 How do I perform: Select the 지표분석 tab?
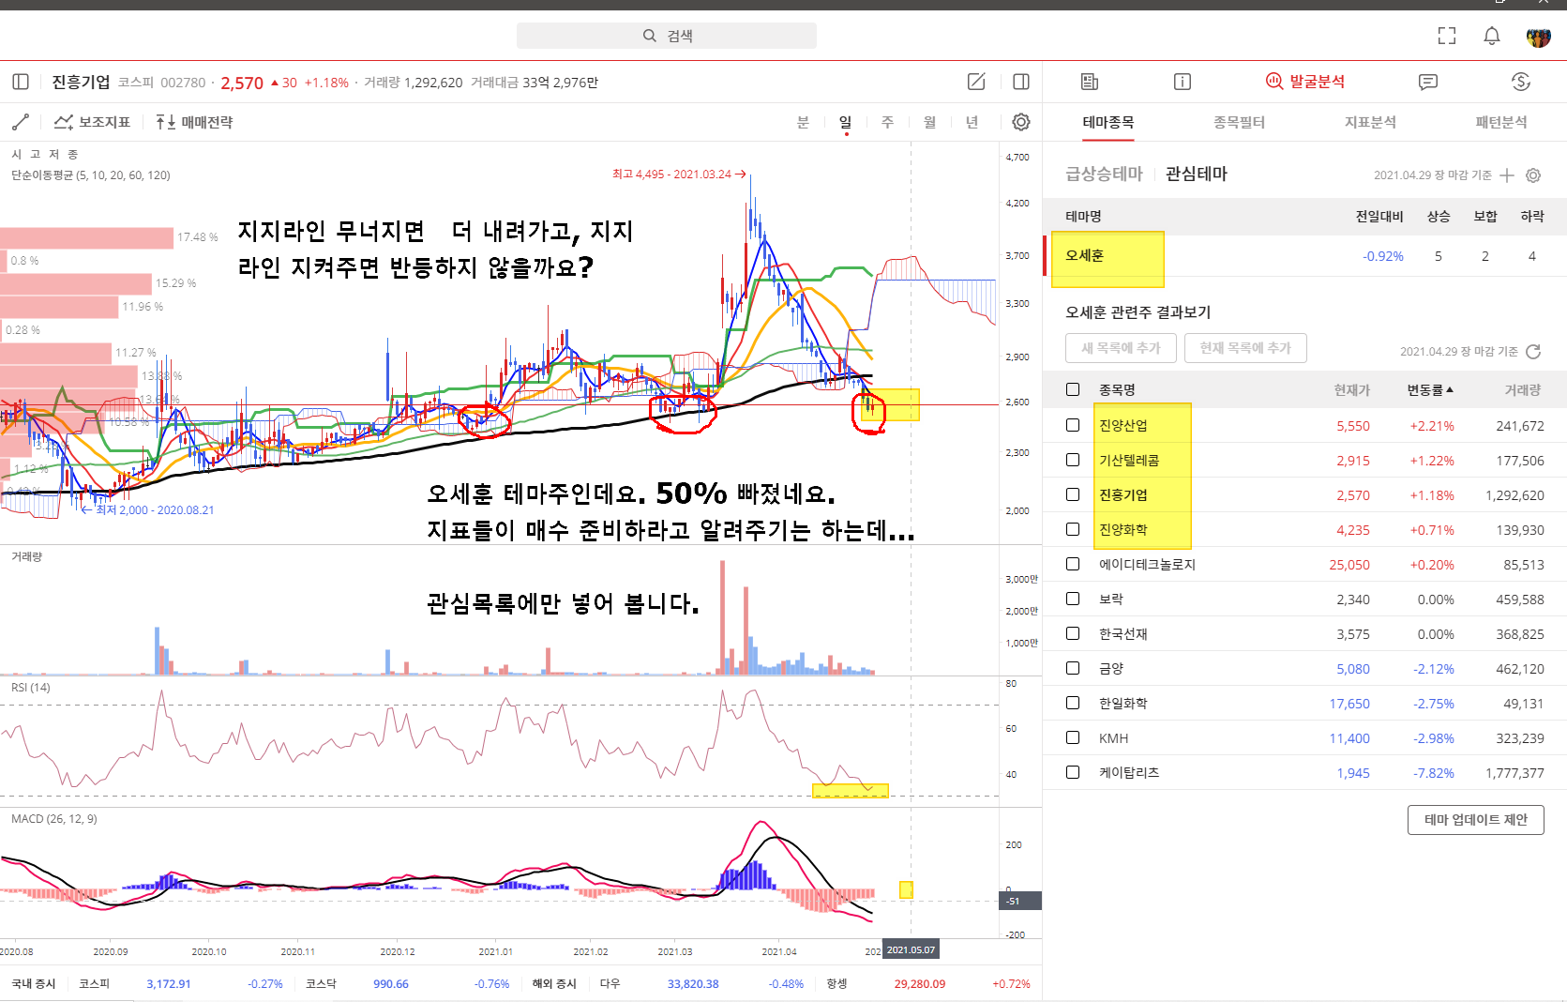pyautogui.click(x=1370, y=122)
